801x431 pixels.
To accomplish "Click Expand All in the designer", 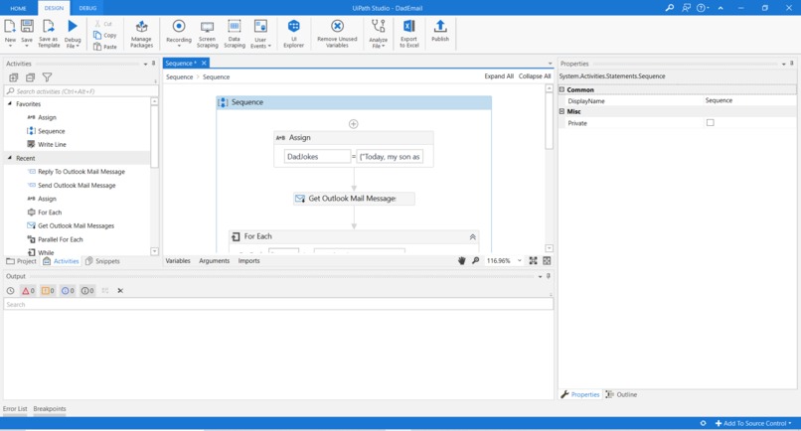I will [x=499, y=76].
